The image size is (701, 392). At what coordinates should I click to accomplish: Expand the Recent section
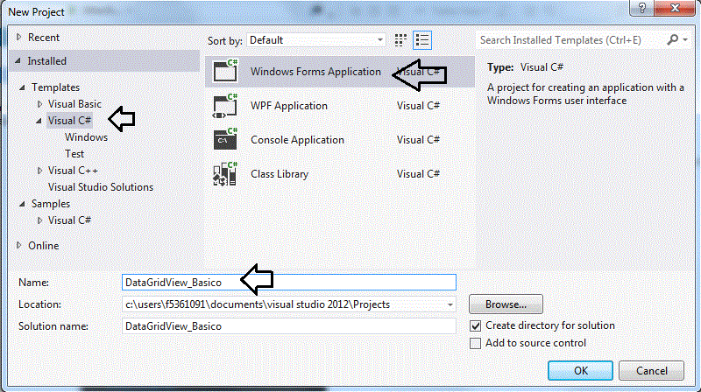pyautogui.click(x=18, y=38)
